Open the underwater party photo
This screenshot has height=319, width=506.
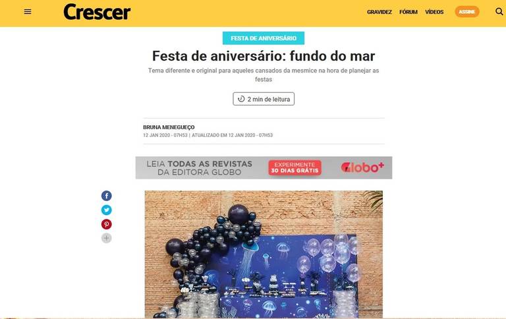click(x=264, y=254)
